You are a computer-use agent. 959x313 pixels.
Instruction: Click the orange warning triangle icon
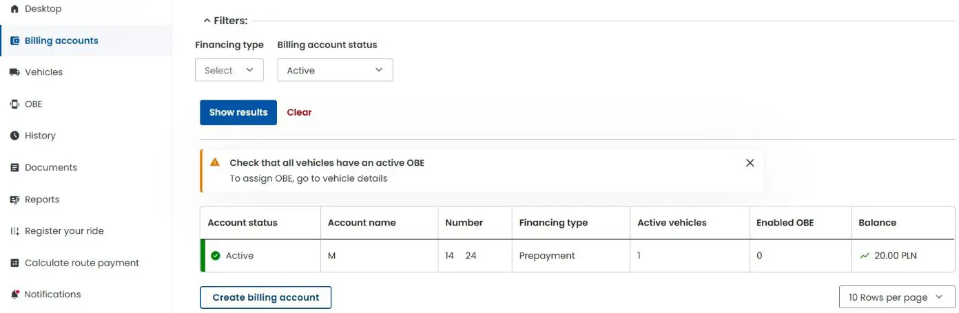click(215, 163)
